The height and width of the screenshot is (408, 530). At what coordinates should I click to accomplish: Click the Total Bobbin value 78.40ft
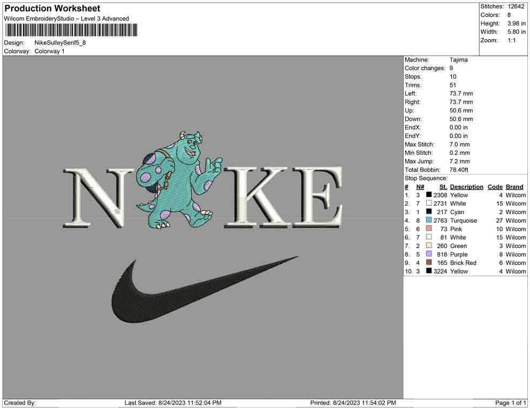point(459,170)
